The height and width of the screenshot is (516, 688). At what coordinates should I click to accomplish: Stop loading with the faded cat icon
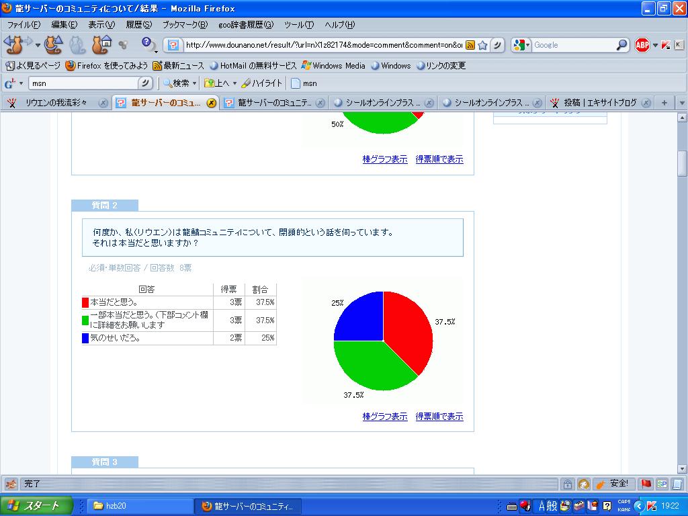(77, 45)
